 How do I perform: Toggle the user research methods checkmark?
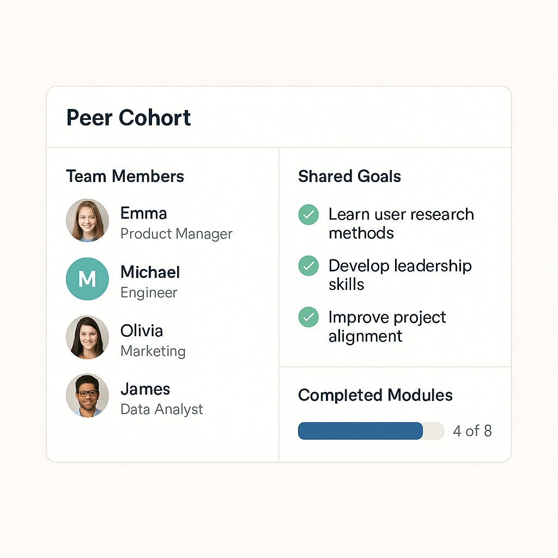[x=308, y=215]
